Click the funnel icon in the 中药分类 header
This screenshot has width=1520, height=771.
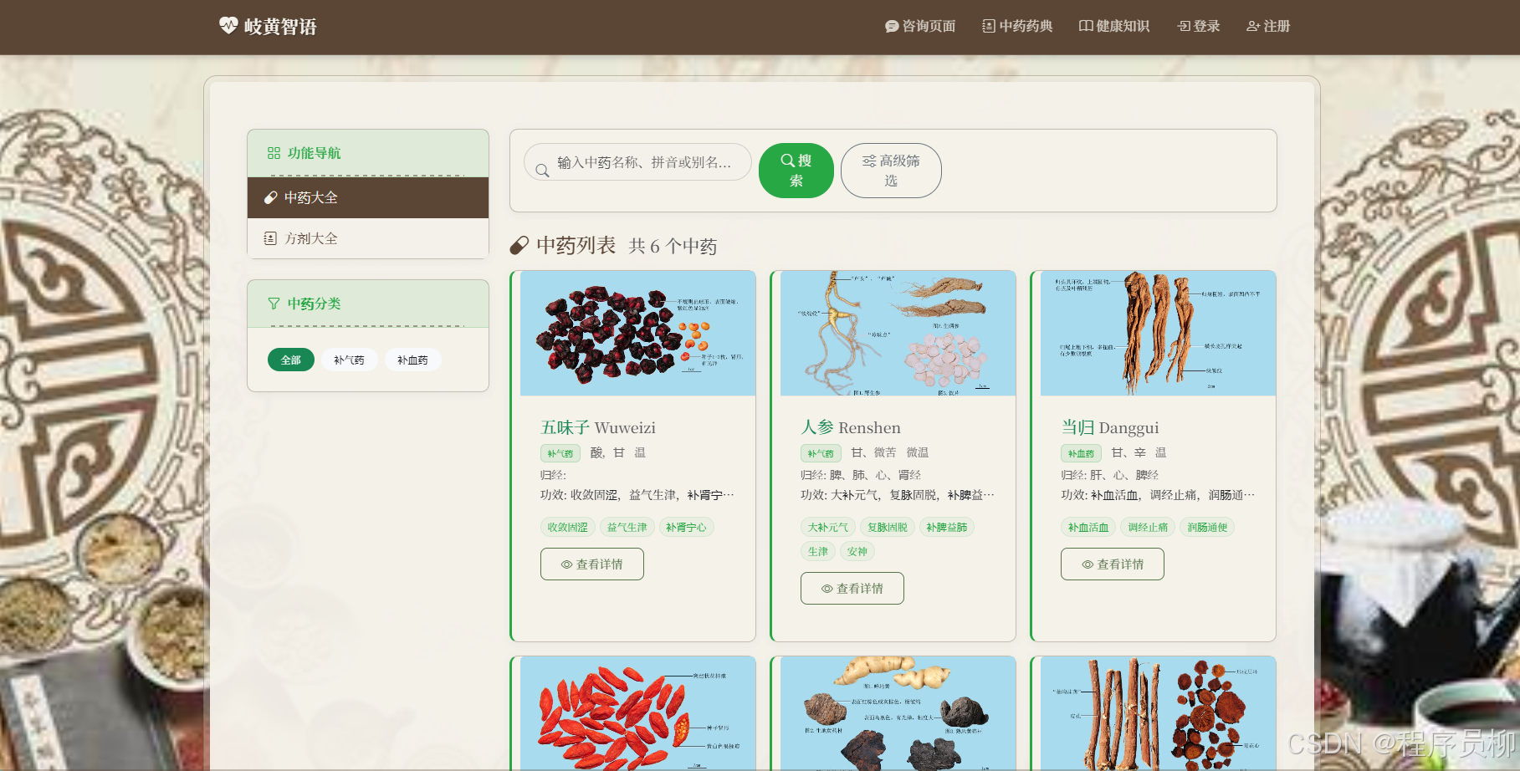click(x=273, y=304)
